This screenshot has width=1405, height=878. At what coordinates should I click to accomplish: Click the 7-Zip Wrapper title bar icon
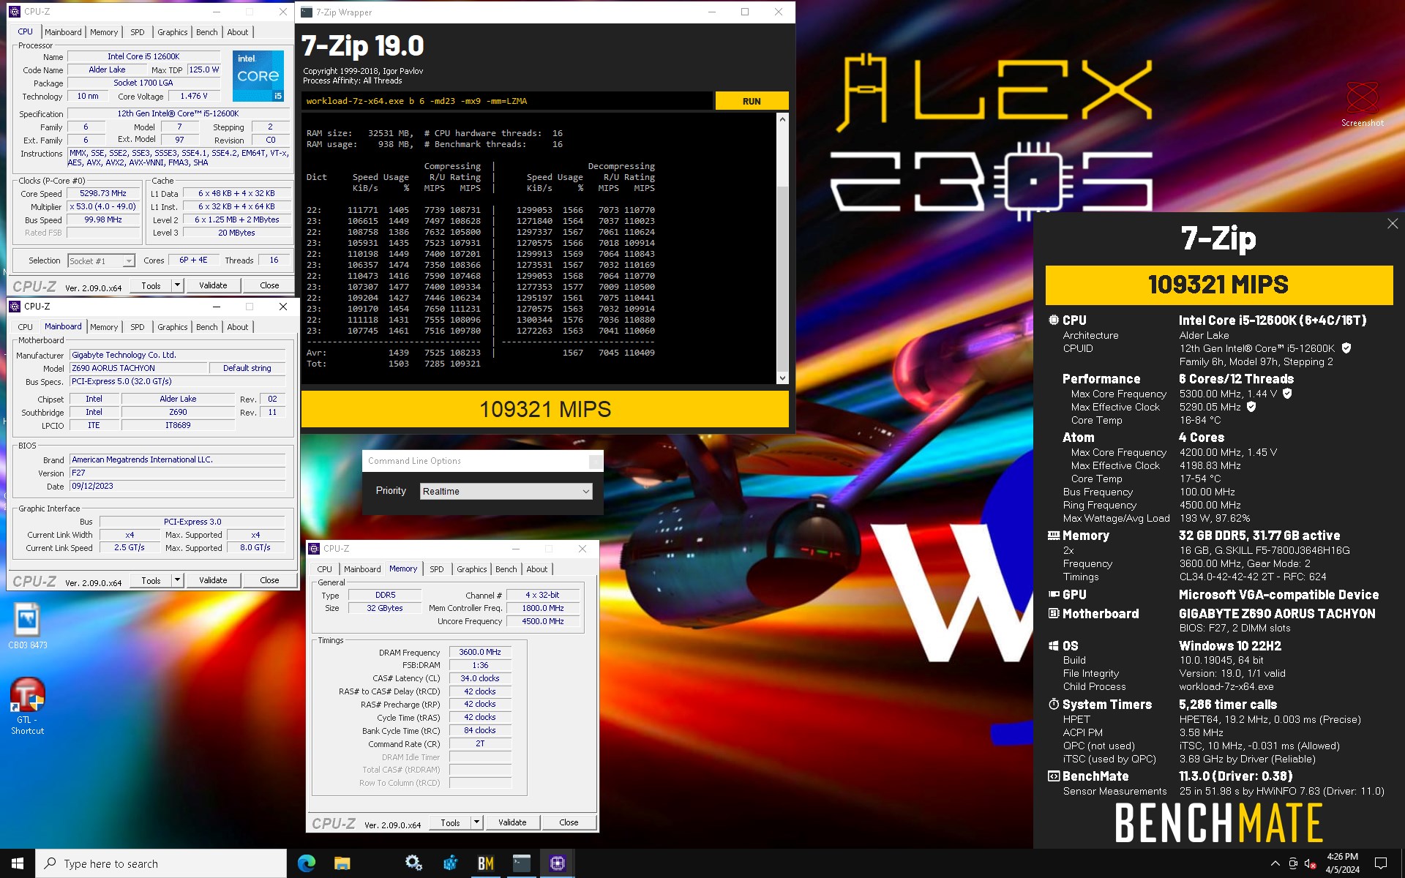307,12
